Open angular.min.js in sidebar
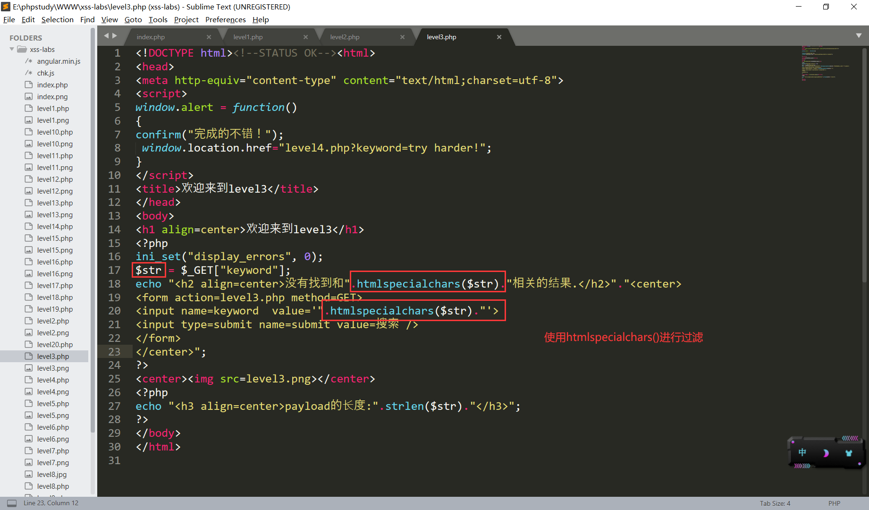The height and width of the screenshot is (510, 869). (59, 61)
